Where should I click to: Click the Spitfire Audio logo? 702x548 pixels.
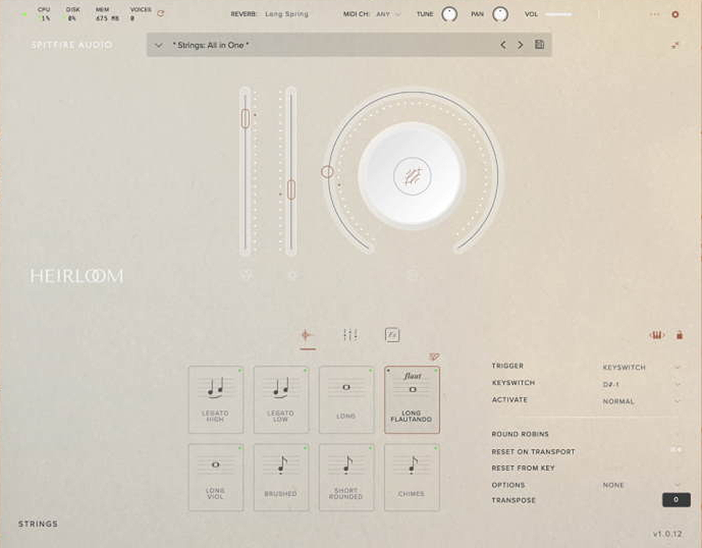[72, 44]
